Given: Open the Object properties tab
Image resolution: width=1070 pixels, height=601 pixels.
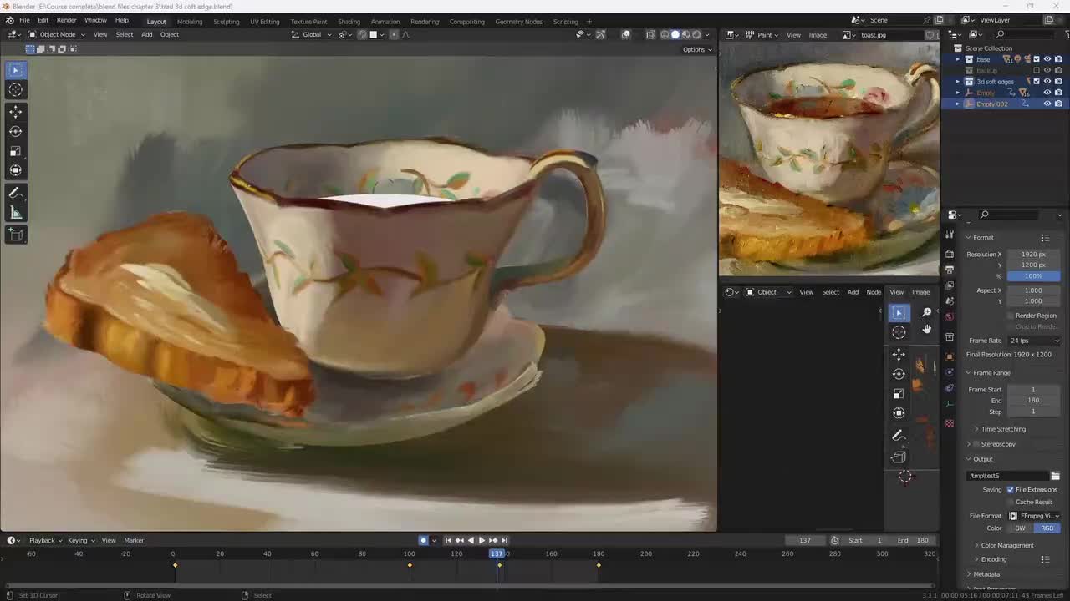Looking at the screenshot, I should coord(949,356).
